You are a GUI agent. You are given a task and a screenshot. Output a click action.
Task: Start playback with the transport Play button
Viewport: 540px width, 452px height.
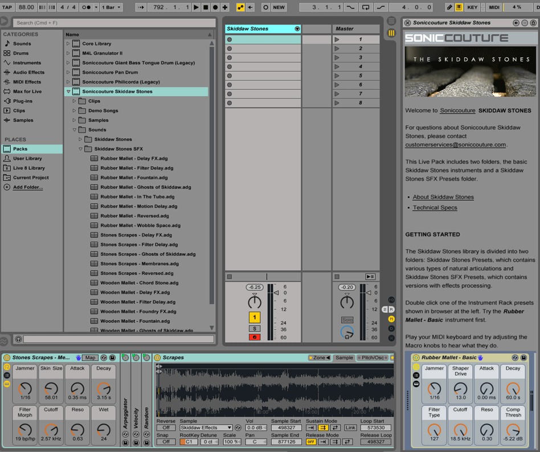click(196, 7)
